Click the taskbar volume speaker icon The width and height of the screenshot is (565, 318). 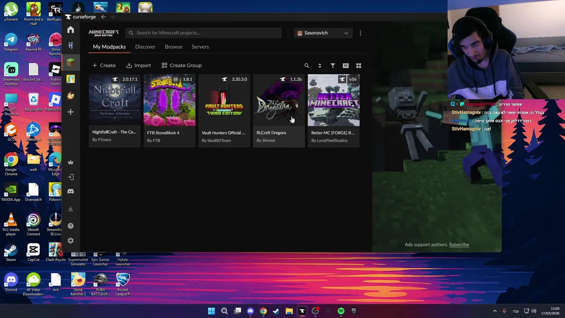[534, 311]
